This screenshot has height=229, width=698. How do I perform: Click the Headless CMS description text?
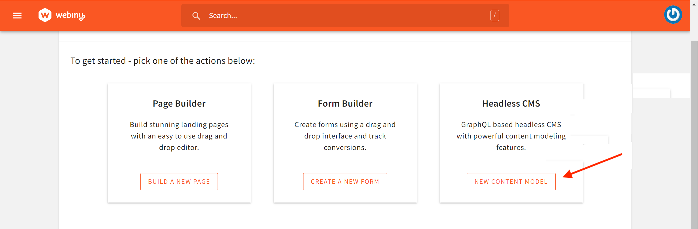click(x=511, y=136)
